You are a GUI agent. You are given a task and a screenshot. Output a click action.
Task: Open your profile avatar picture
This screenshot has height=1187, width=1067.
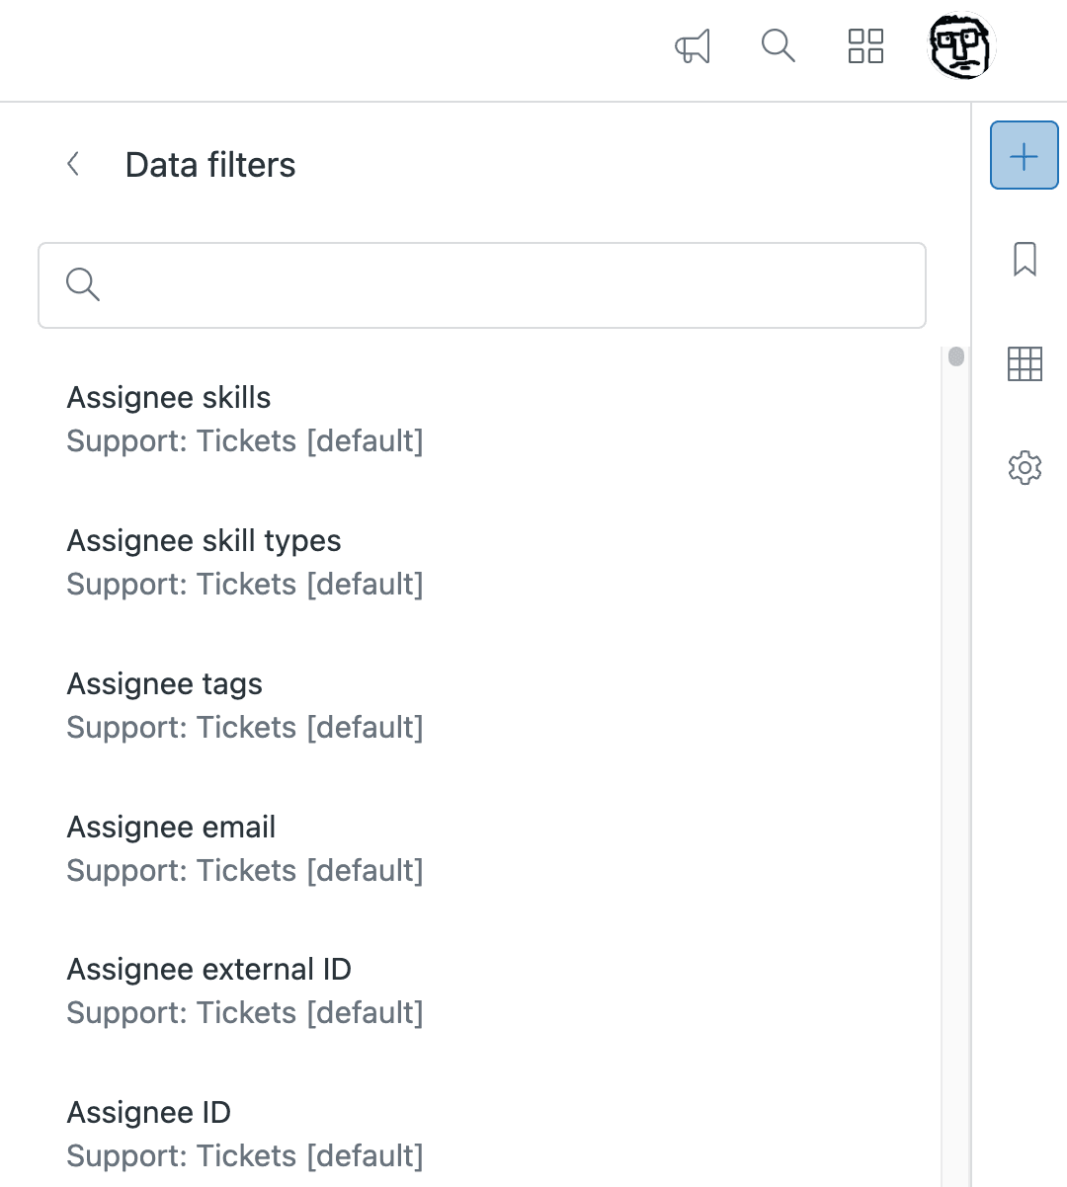(x=961, y=46)
